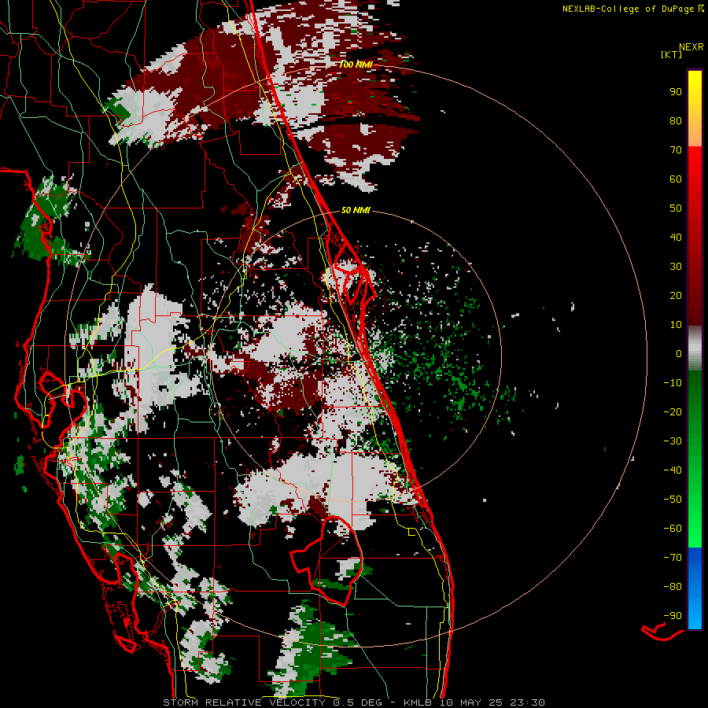
Task: Click the 50 NMI range ring label
Action: pyautogui.click(x=356, y=210)
